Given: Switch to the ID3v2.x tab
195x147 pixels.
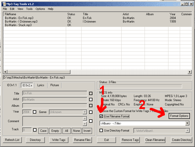Looking at the screenshot, I should pos(27,85).
